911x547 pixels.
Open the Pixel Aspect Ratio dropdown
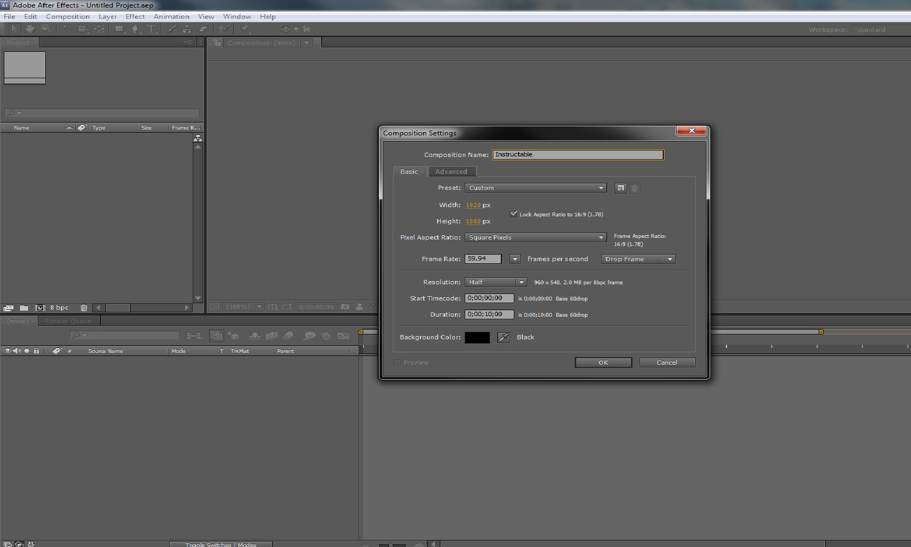(x=535, y=237)
